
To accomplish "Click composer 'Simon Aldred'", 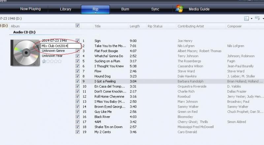I will [x=237, y=122].
